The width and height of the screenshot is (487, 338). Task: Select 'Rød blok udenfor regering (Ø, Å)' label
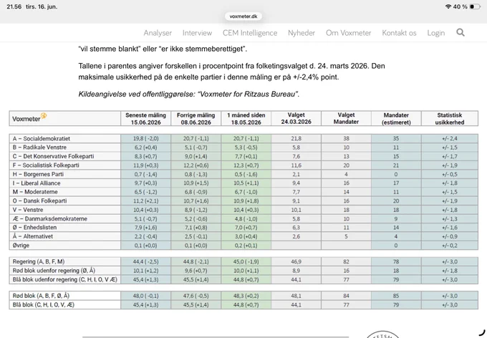pyautogui.click(x=54, y=271)
